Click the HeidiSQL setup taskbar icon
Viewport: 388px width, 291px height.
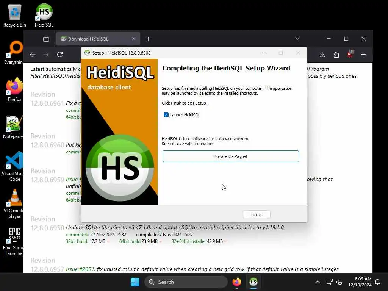(x=253, y=282)
